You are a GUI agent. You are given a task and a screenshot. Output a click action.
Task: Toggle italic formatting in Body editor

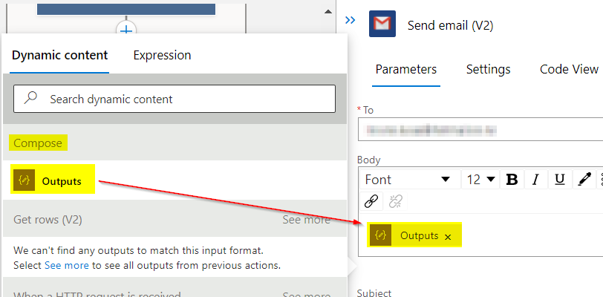click(x=536, y=179)
